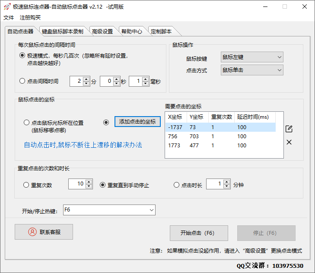The width and height of the screenshot is (315, 273).
Task: Click the 添加点击的坐标 button
Action: 137,122
